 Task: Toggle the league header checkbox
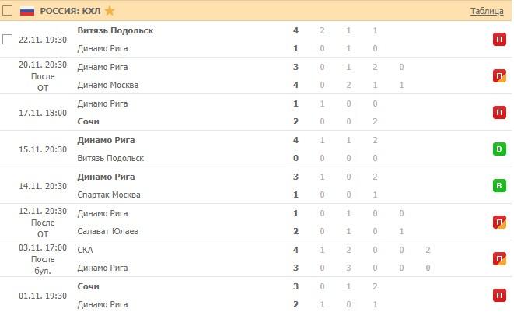click(8, 11)
